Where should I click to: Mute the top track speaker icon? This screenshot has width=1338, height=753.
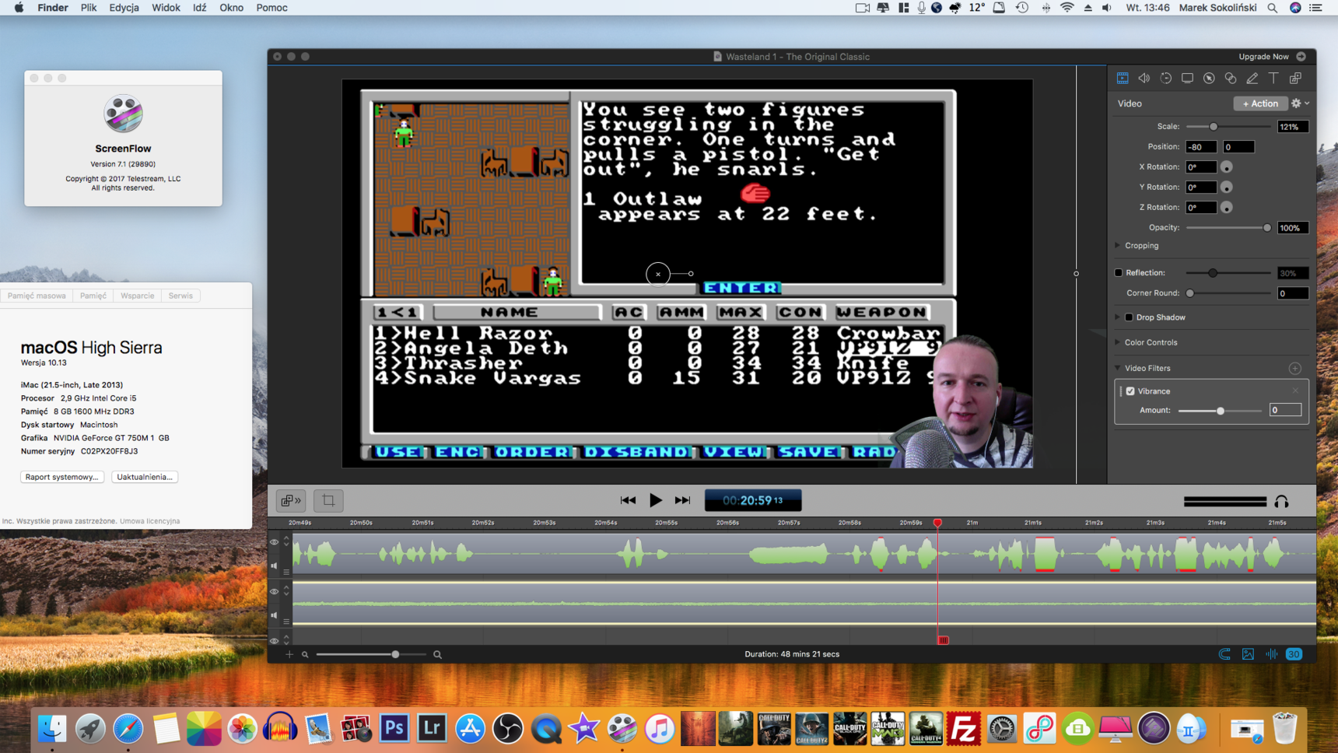coord(274,566)
